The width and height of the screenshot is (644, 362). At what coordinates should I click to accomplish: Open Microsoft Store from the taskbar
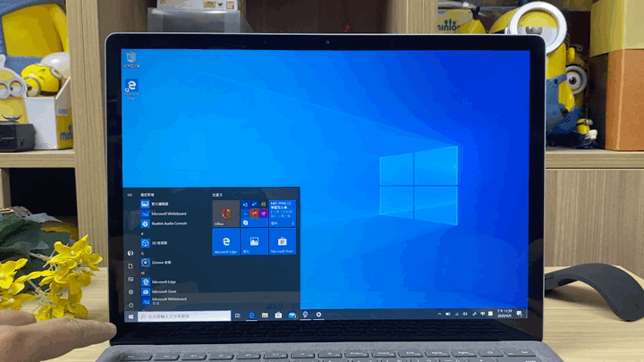(x=278, y=315)
